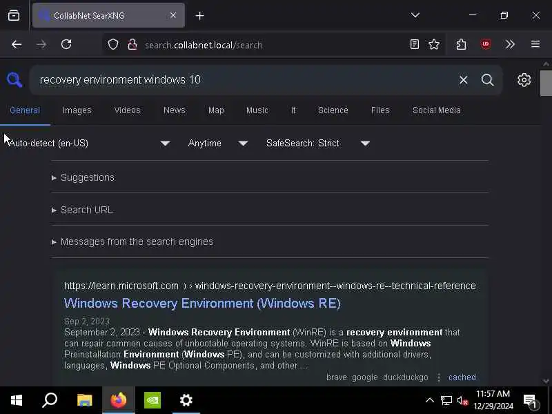Screen dimensions: 552x414
Task: Switch to the Social Media tab
Action: tap(437, 110)
